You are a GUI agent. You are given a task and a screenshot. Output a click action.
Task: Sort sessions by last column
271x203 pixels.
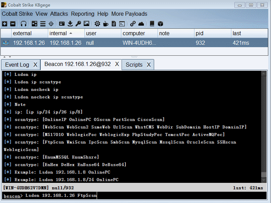pos(249,33)
